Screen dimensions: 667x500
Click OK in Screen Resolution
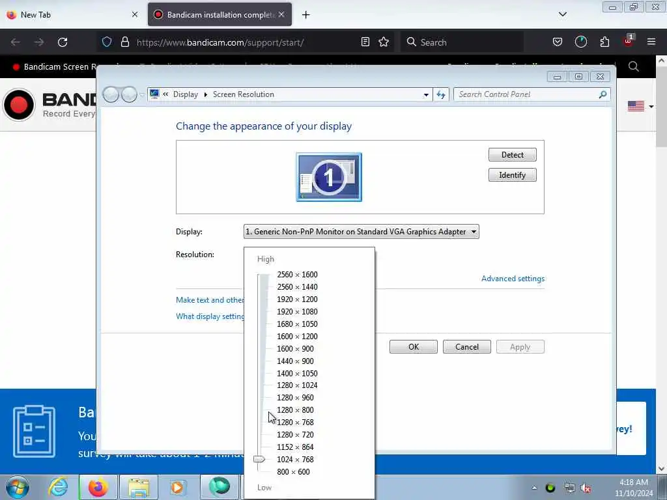pos(414,347)
